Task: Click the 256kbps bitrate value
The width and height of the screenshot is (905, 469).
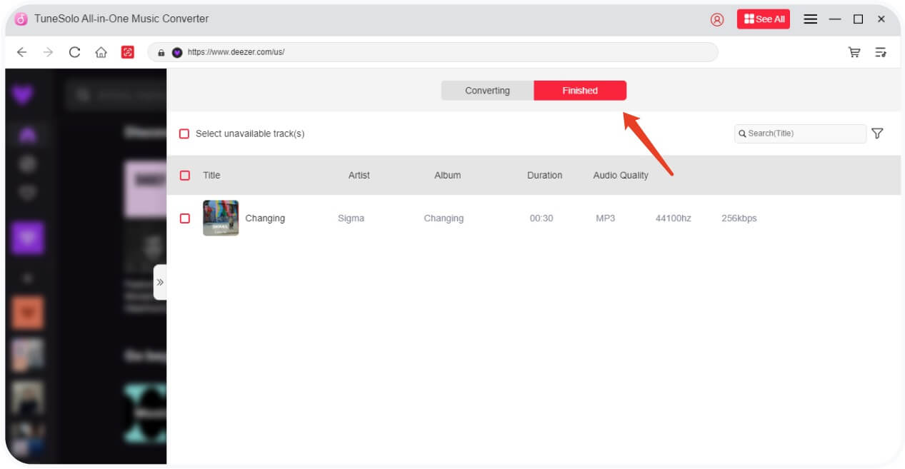Action: [x=739, y=218]
